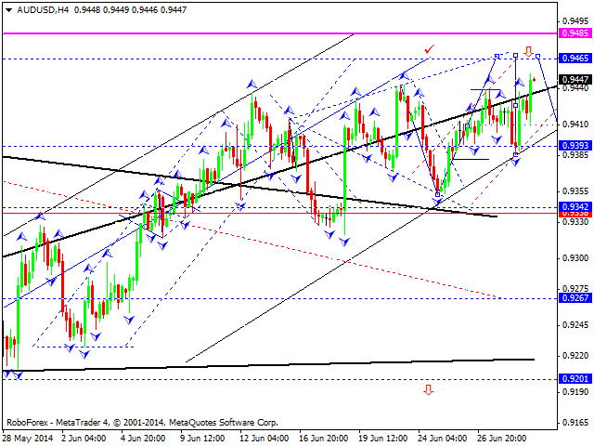Screen dimensions: 594x446
Task: Click the 28 May 2014 date label
Action: (29, 438)
